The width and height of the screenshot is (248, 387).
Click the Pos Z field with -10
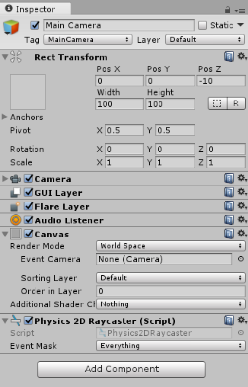221,81
